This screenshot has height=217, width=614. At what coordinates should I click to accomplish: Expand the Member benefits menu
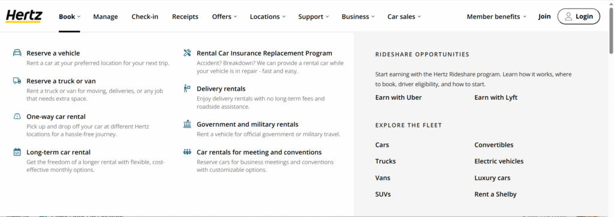[496, 17]
